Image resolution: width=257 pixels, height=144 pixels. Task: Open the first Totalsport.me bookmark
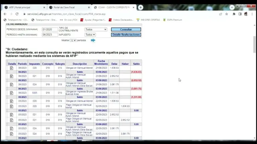(16, 20)
